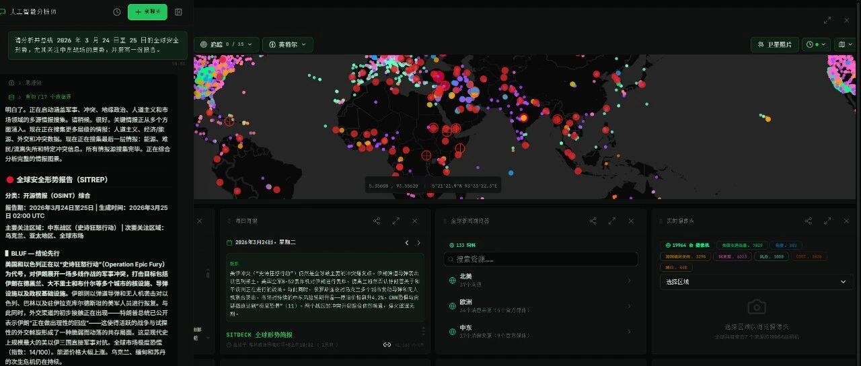Open the 英特尔 intel layers dropdown

click(x=287, y=44)
